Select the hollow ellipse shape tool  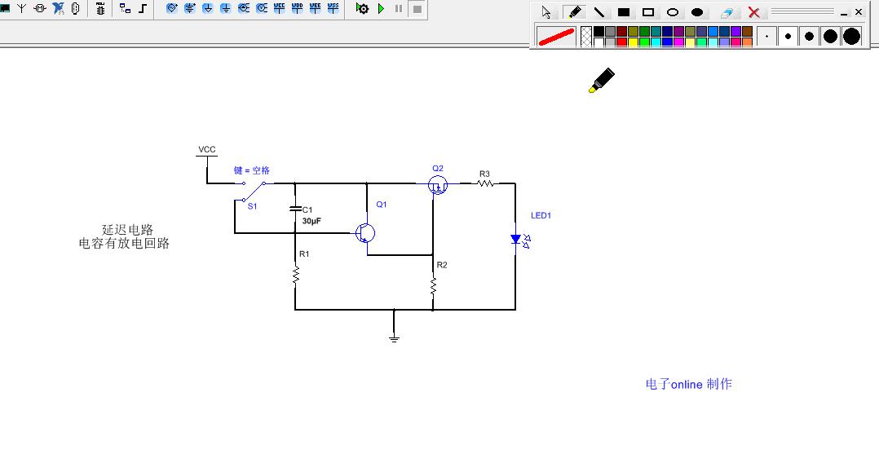[673, 12]
